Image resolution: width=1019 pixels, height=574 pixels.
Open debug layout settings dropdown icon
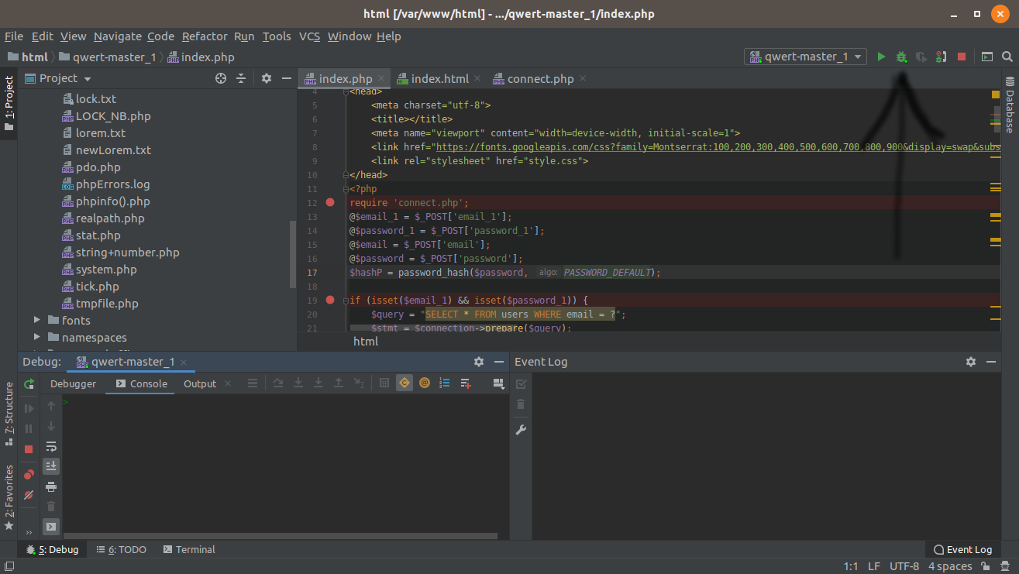[x=499, y=383]
